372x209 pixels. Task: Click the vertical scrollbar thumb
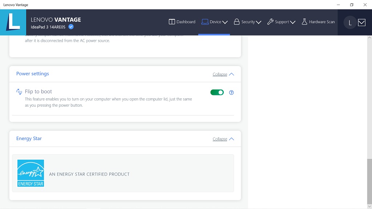tap(369, 181)
